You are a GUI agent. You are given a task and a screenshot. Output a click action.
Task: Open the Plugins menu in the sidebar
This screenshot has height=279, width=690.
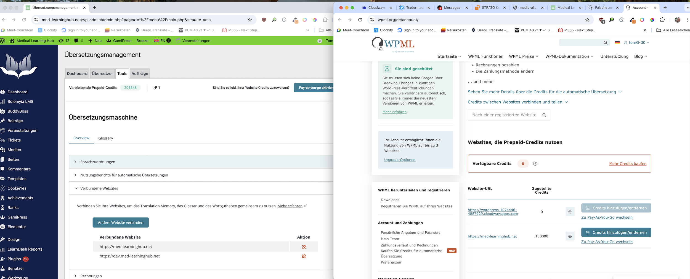(14, 259)
